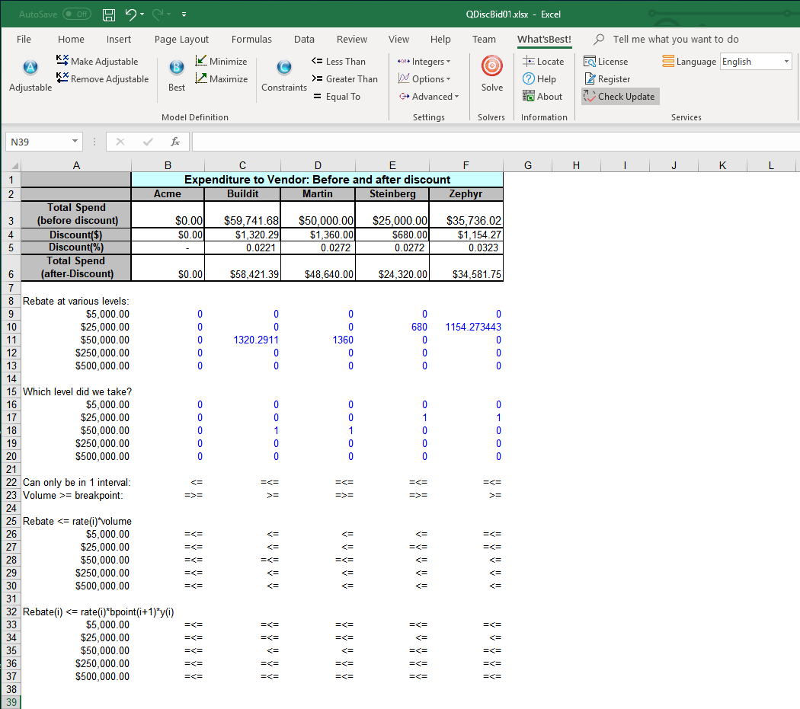Switch to the Formulas tab
Image resolution: width=800 pixels, height=709 pixels.
(x=251, y=40)
